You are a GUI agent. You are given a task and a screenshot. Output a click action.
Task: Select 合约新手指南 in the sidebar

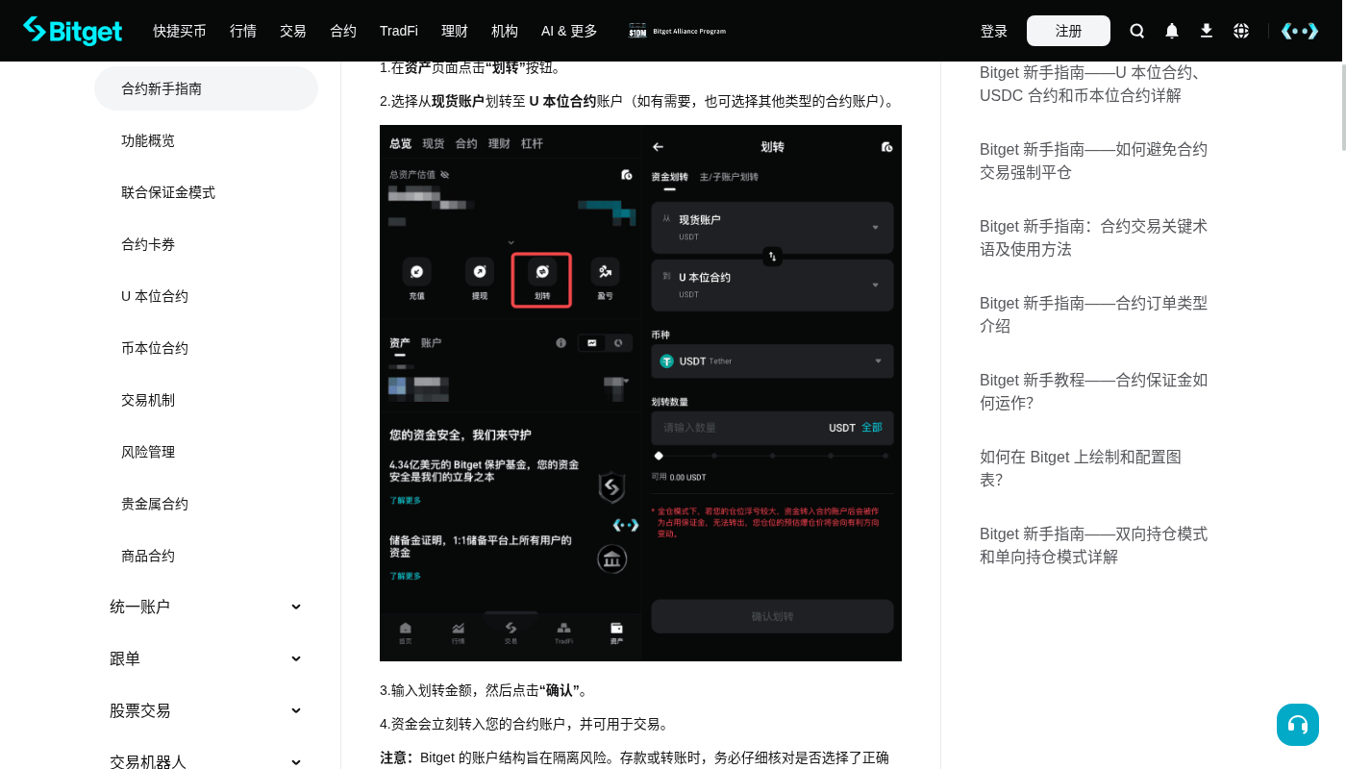coord(206,88)
